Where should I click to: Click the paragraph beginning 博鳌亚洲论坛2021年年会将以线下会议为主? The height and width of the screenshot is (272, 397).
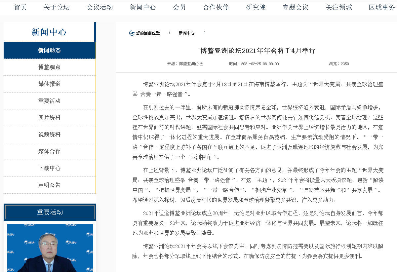258,251
